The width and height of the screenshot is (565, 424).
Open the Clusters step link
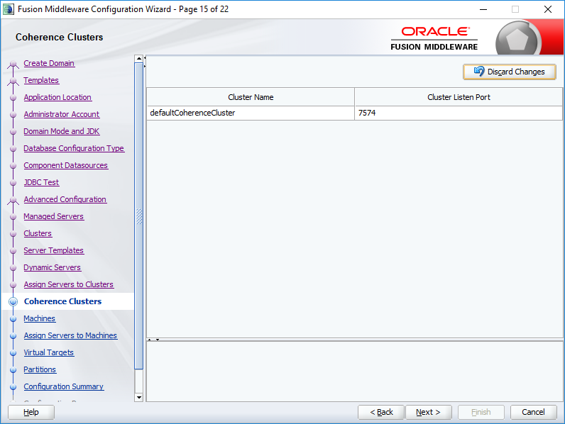pyautogui.click(x=38, y=233)
